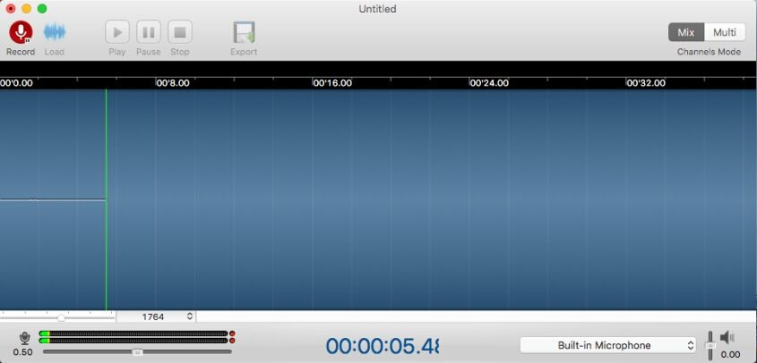
Task: Click the waveform zoom slider at bottom left
Action: point(61,317)
